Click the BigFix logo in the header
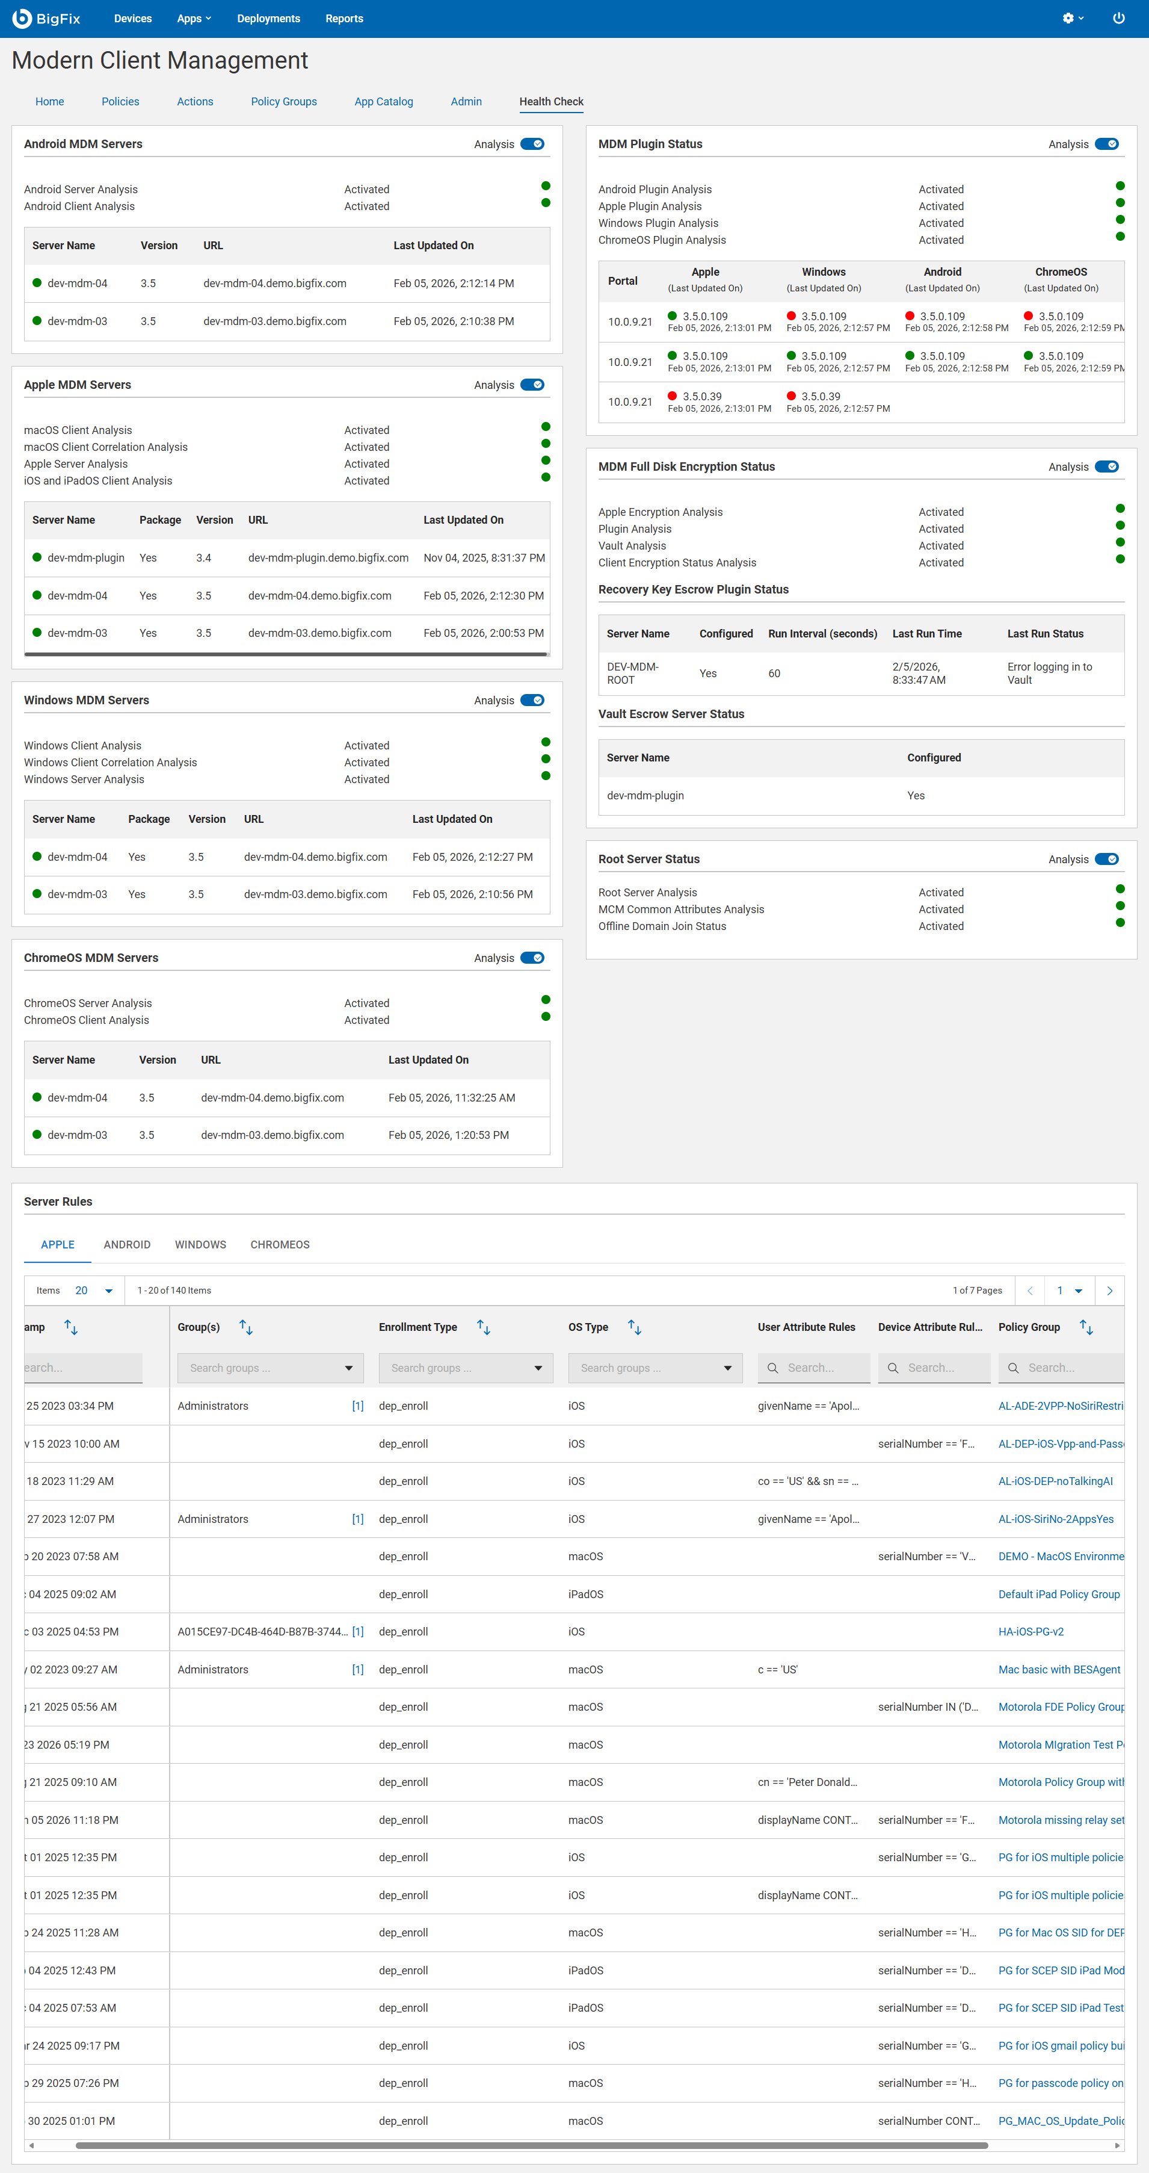Image resolution: width=1149 pixels, height=2173 pixels. click(46, 19)
